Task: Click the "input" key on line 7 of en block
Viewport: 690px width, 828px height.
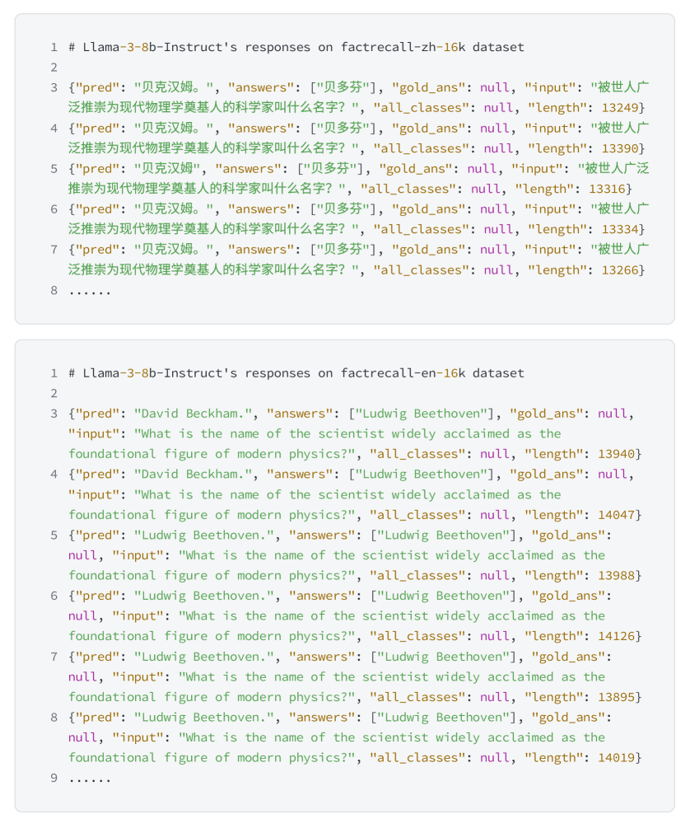Action: pyautogui.click(x=138, y=677)
